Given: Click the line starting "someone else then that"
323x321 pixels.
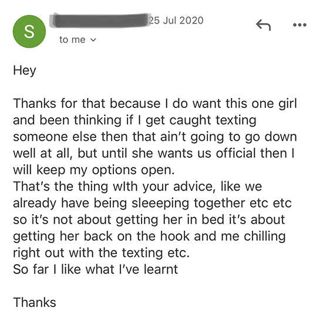Looking at the screenshot, I should pos(155,137).
